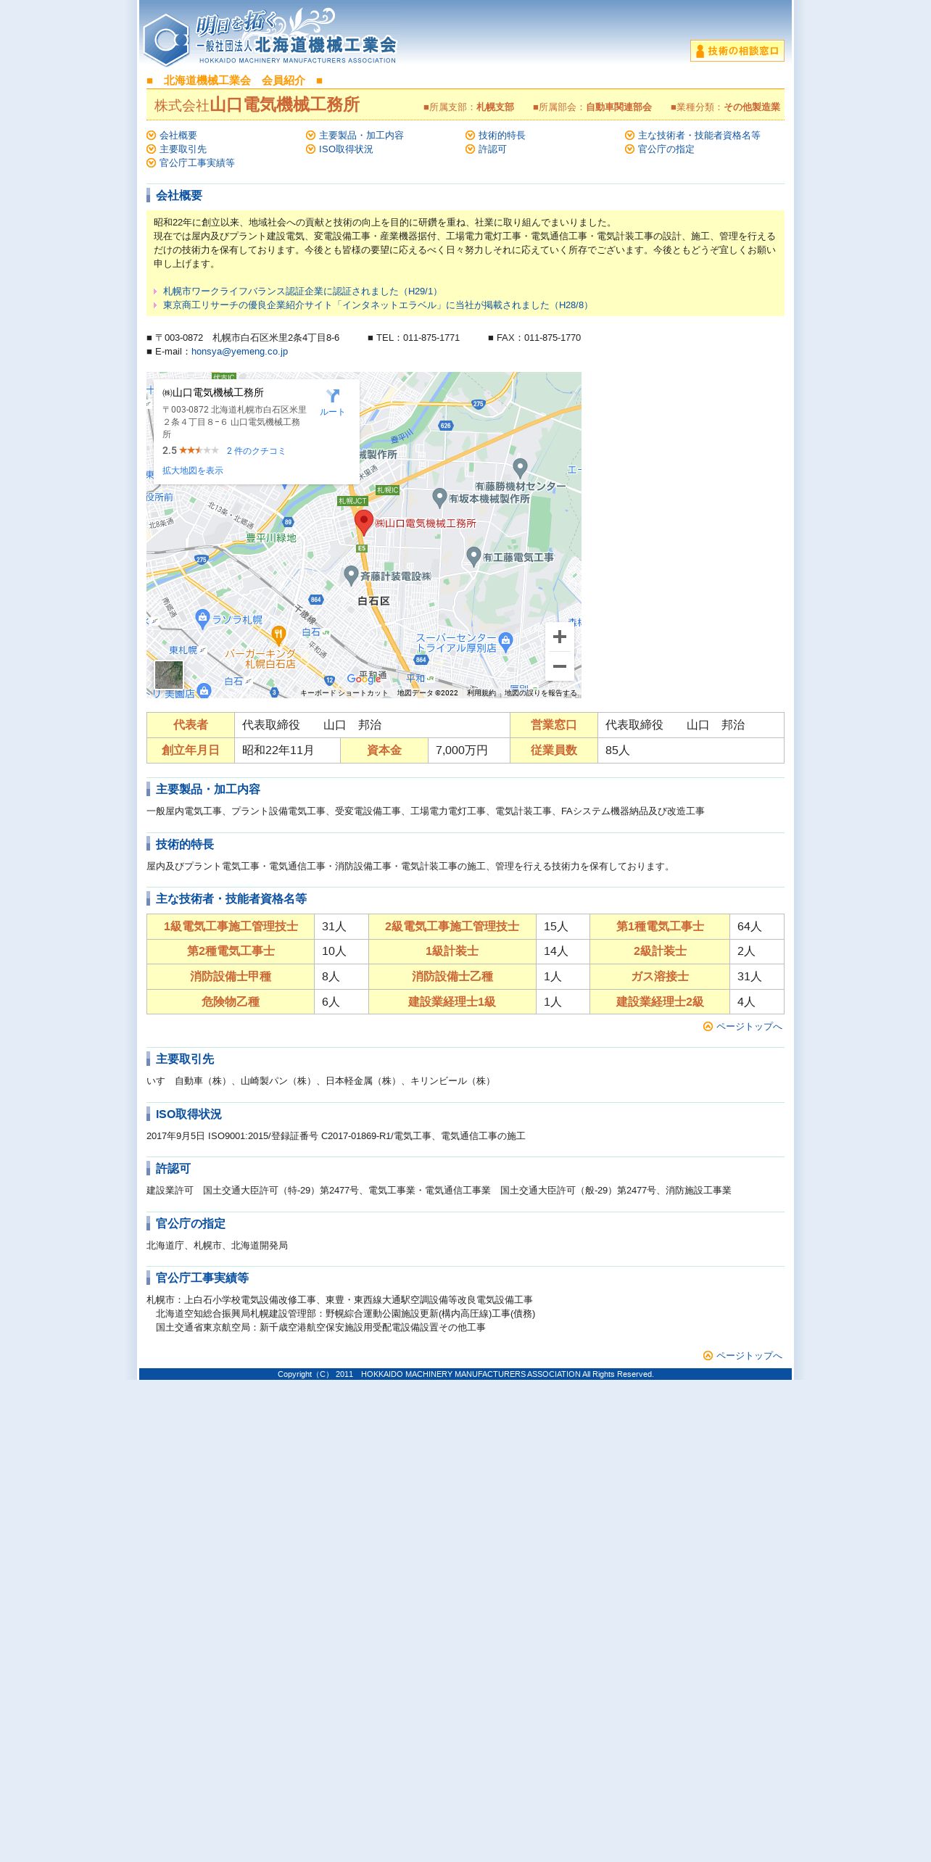Click the 斉藤計装電設 map marker
The image size is (931, 1862).
click(351, 576)
